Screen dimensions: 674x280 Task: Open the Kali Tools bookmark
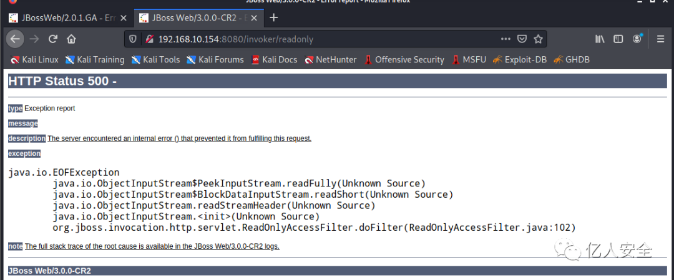pos(155,60)
